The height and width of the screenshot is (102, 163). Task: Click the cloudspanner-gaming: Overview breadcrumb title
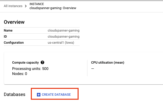tap(53, 8)
